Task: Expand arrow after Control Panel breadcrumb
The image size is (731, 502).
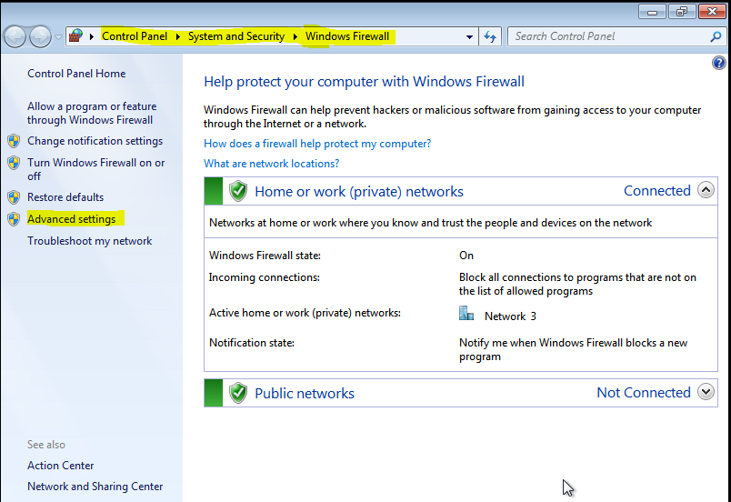Action: [177, 36]
